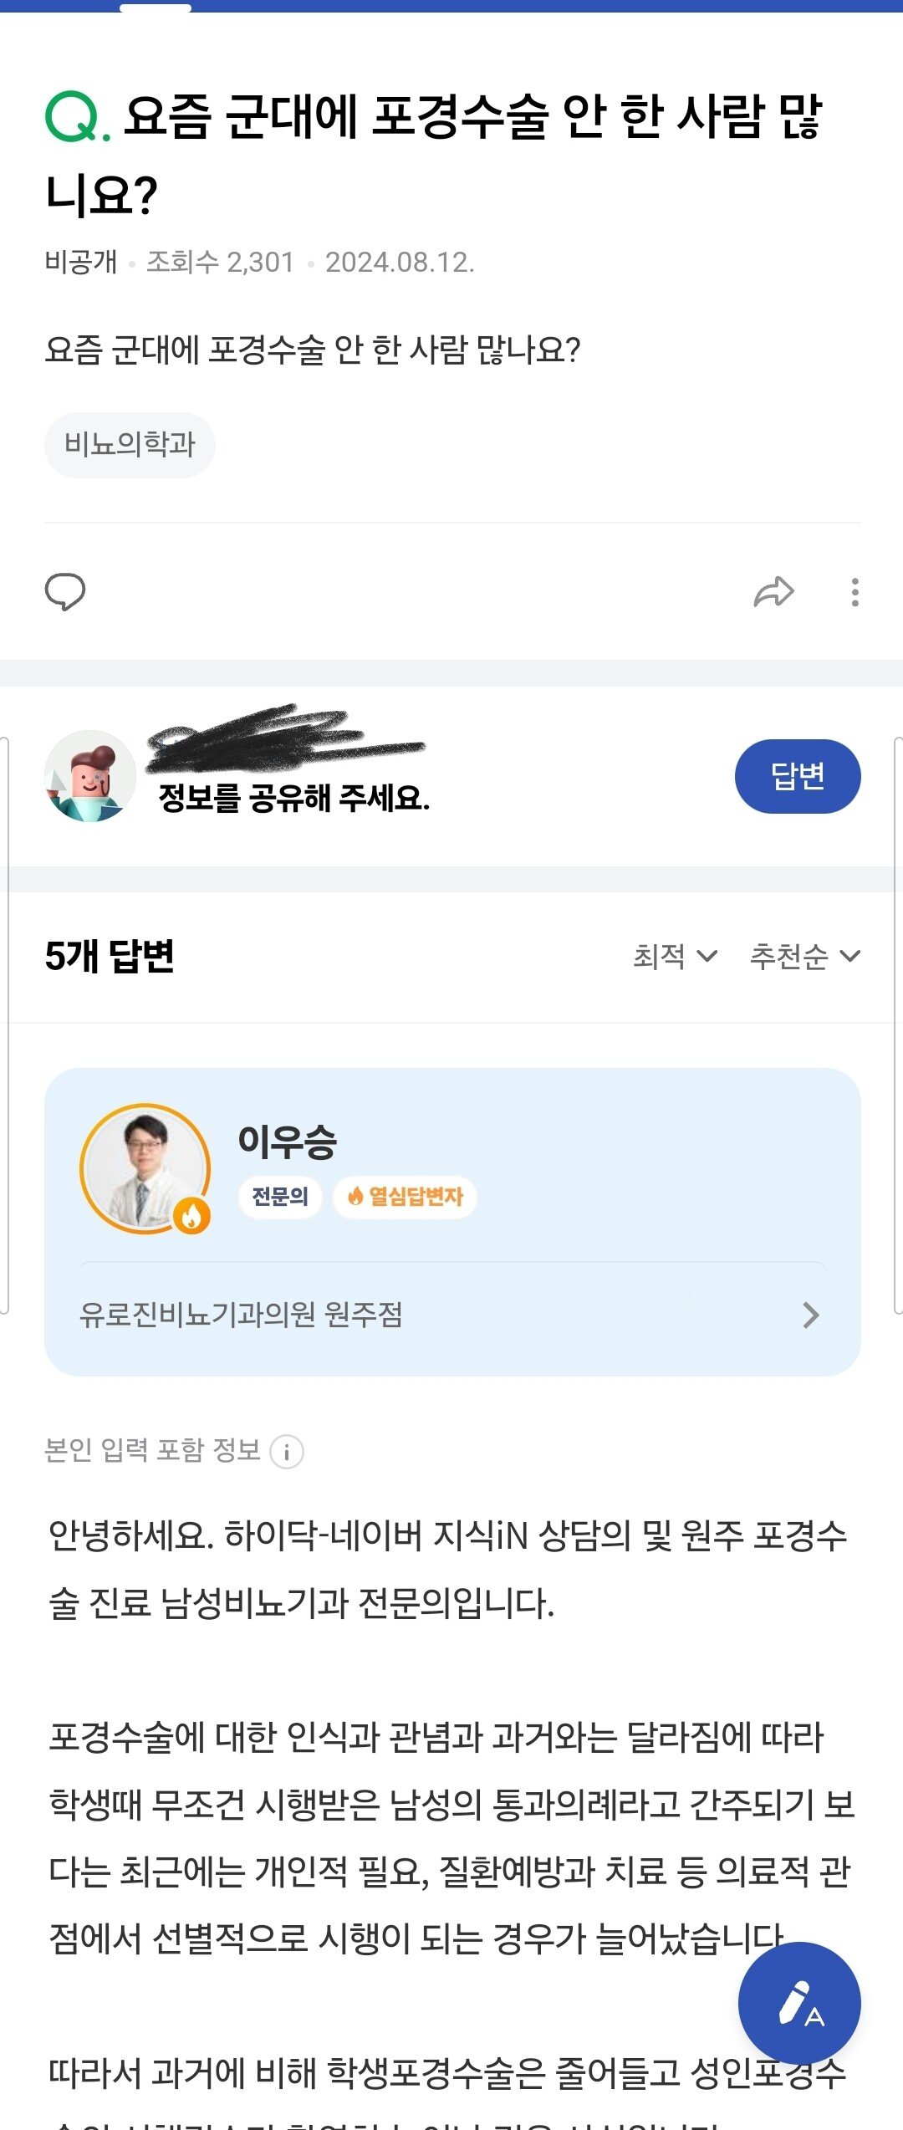The width and height of the screenshot is (903, 2130).
Task: Tap the info icon beside 본인 입력 포함 정보
Action: click(287, 1452)
